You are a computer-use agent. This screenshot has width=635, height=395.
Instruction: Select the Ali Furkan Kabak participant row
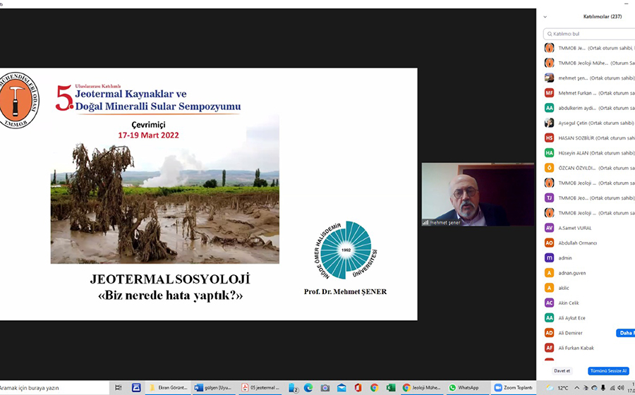pyautogui.click(x=589, y=348)
